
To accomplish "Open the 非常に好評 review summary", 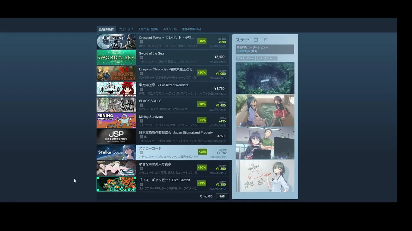I will [x=243, y=51].
